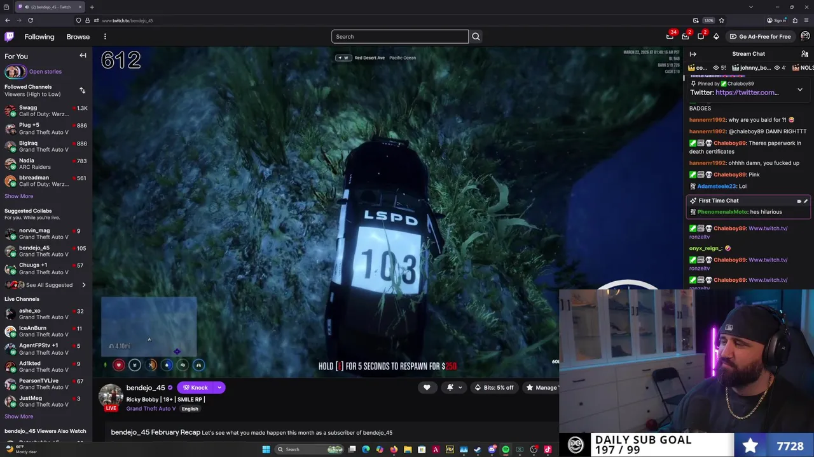Click Go Ad-Free for Free button

761,36
